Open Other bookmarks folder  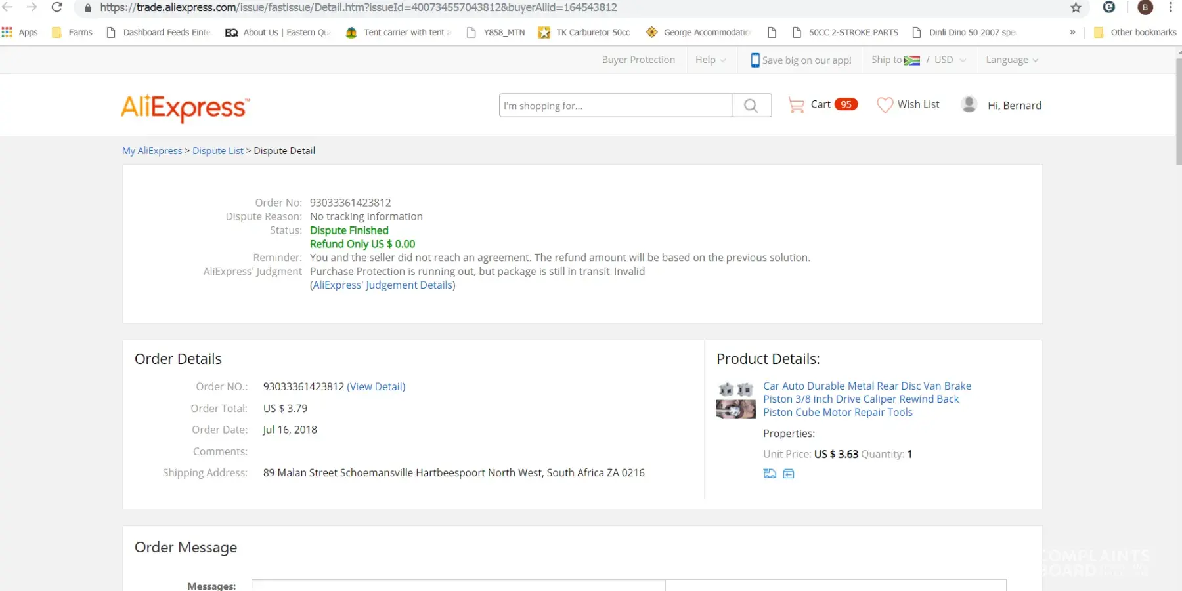1135,32
